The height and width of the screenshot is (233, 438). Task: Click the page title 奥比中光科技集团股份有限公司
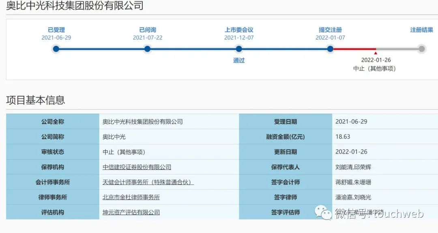pyautogui.click(x=75, y=5)
